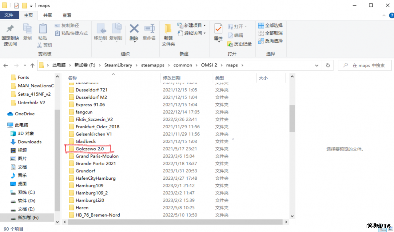Open the 打开 dropdown in ribbon
The height and width of the screenshot is (232, 394).
tap(245, 26)
